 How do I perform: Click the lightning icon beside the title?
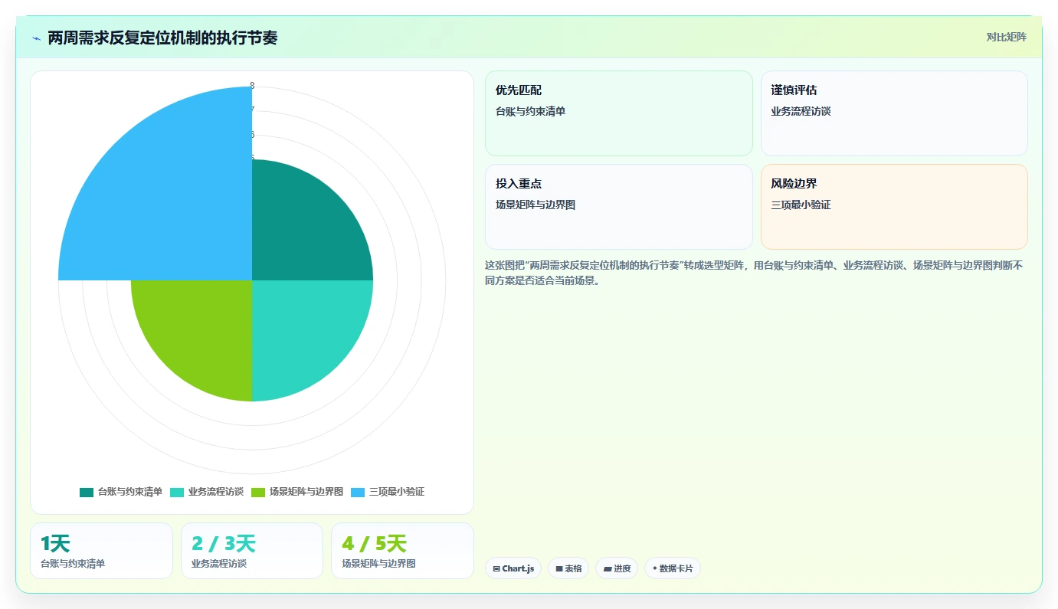(36, 38)
